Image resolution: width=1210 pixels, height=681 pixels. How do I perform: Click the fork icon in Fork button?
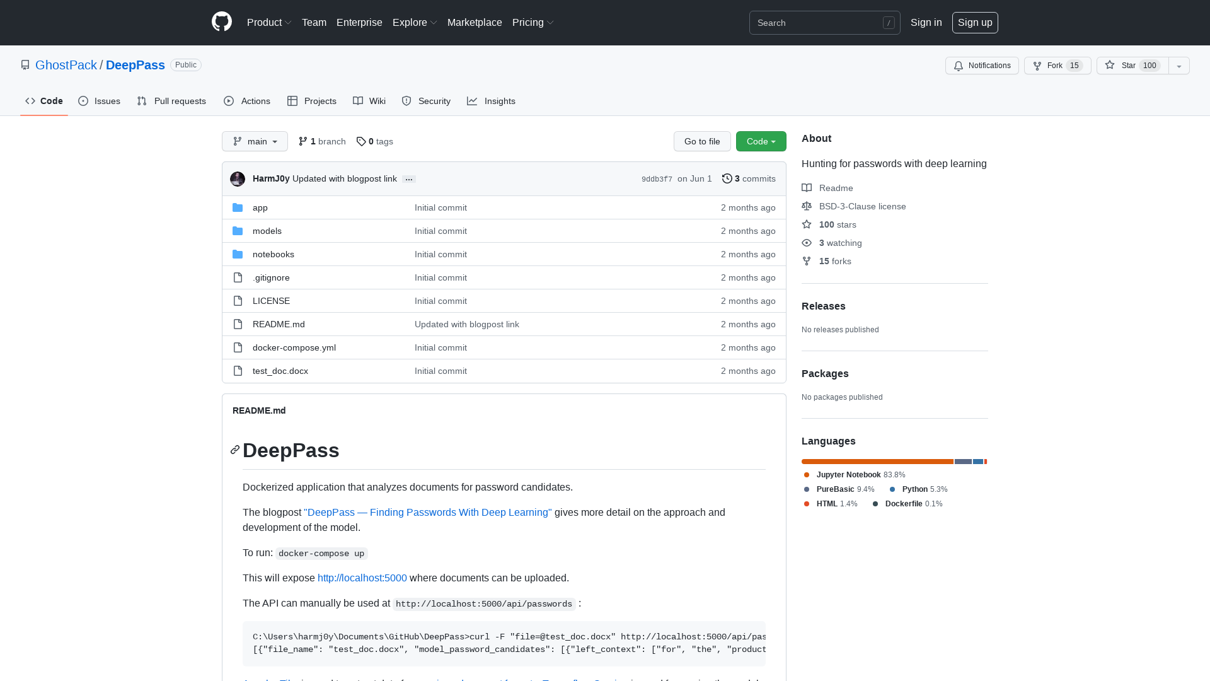click(1037, 66)
